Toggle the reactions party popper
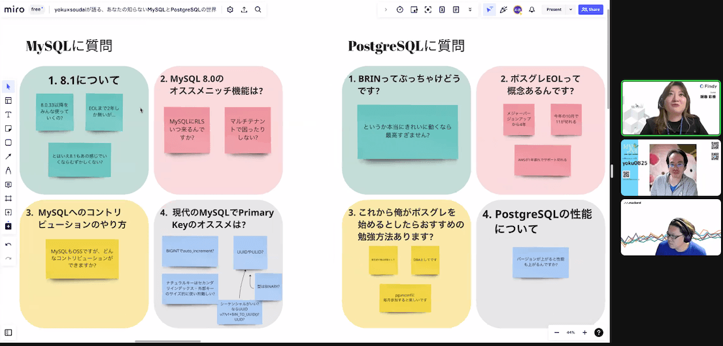Image resolution: width=723 pixels, height=346 pixels. click(503, 10)
